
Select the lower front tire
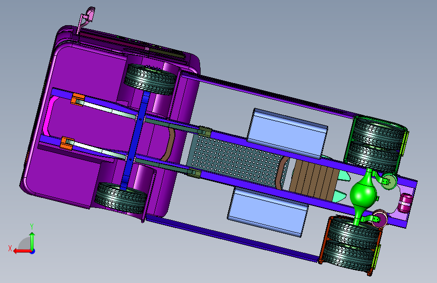(120, 198)
